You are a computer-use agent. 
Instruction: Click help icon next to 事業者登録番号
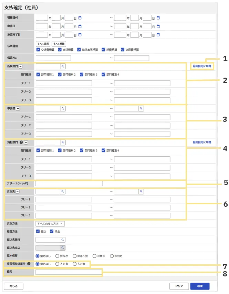coord(29,264)
